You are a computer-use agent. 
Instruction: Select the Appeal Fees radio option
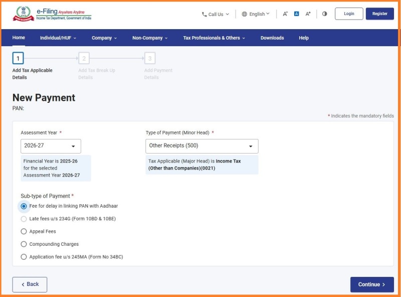point(24,232)
